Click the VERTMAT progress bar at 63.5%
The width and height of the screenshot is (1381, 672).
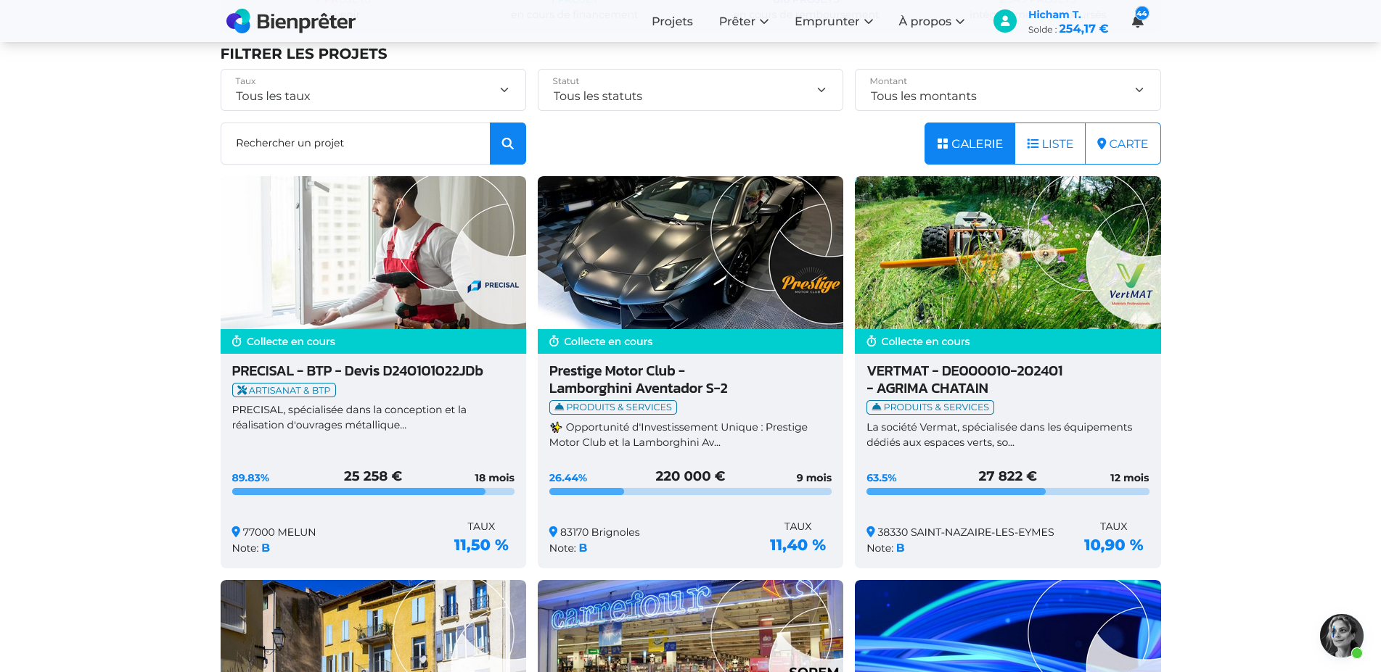(x=1008, y=491)
